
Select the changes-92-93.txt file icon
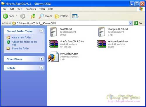(x=102, y=32)
